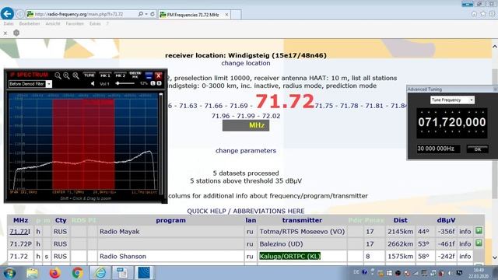Open the ? help menu
Viewport: 498px width, 280px height.
(x=107, y=24)
